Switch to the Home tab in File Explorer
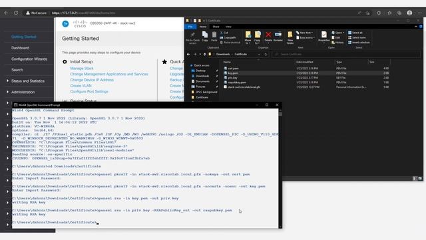The height and width of the screenshot is (240, 426). pyautogui.click(x=203, y=27)
